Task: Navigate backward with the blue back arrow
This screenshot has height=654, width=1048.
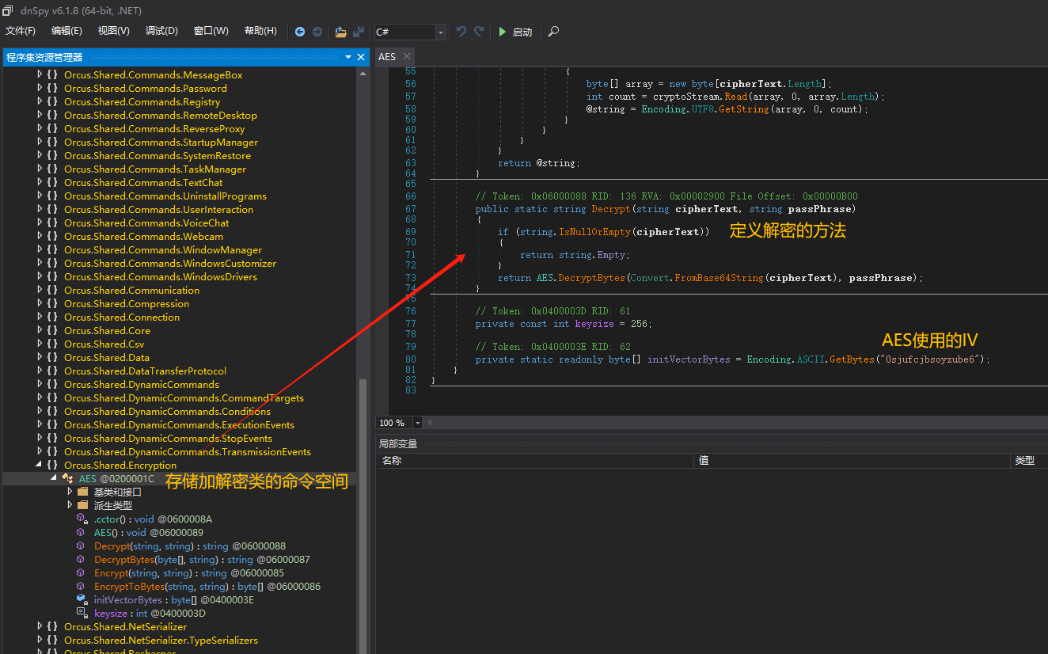Action: [x=300, y=32]
